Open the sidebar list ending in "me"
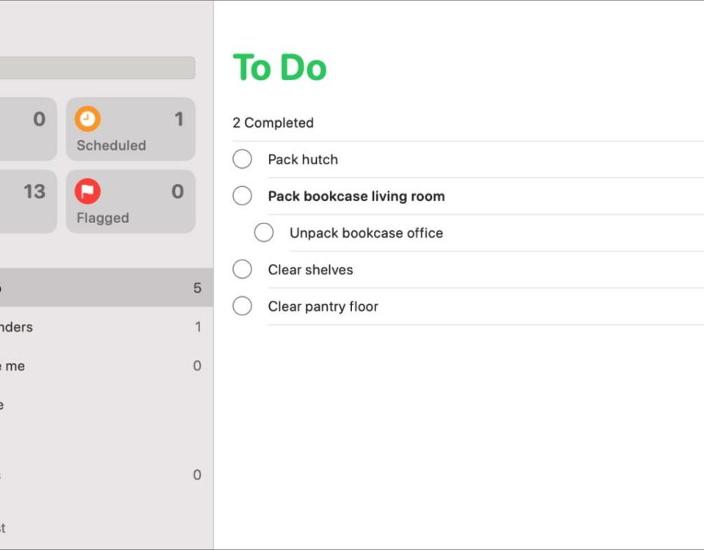This screenshot has width=704, height=550. 106,366
